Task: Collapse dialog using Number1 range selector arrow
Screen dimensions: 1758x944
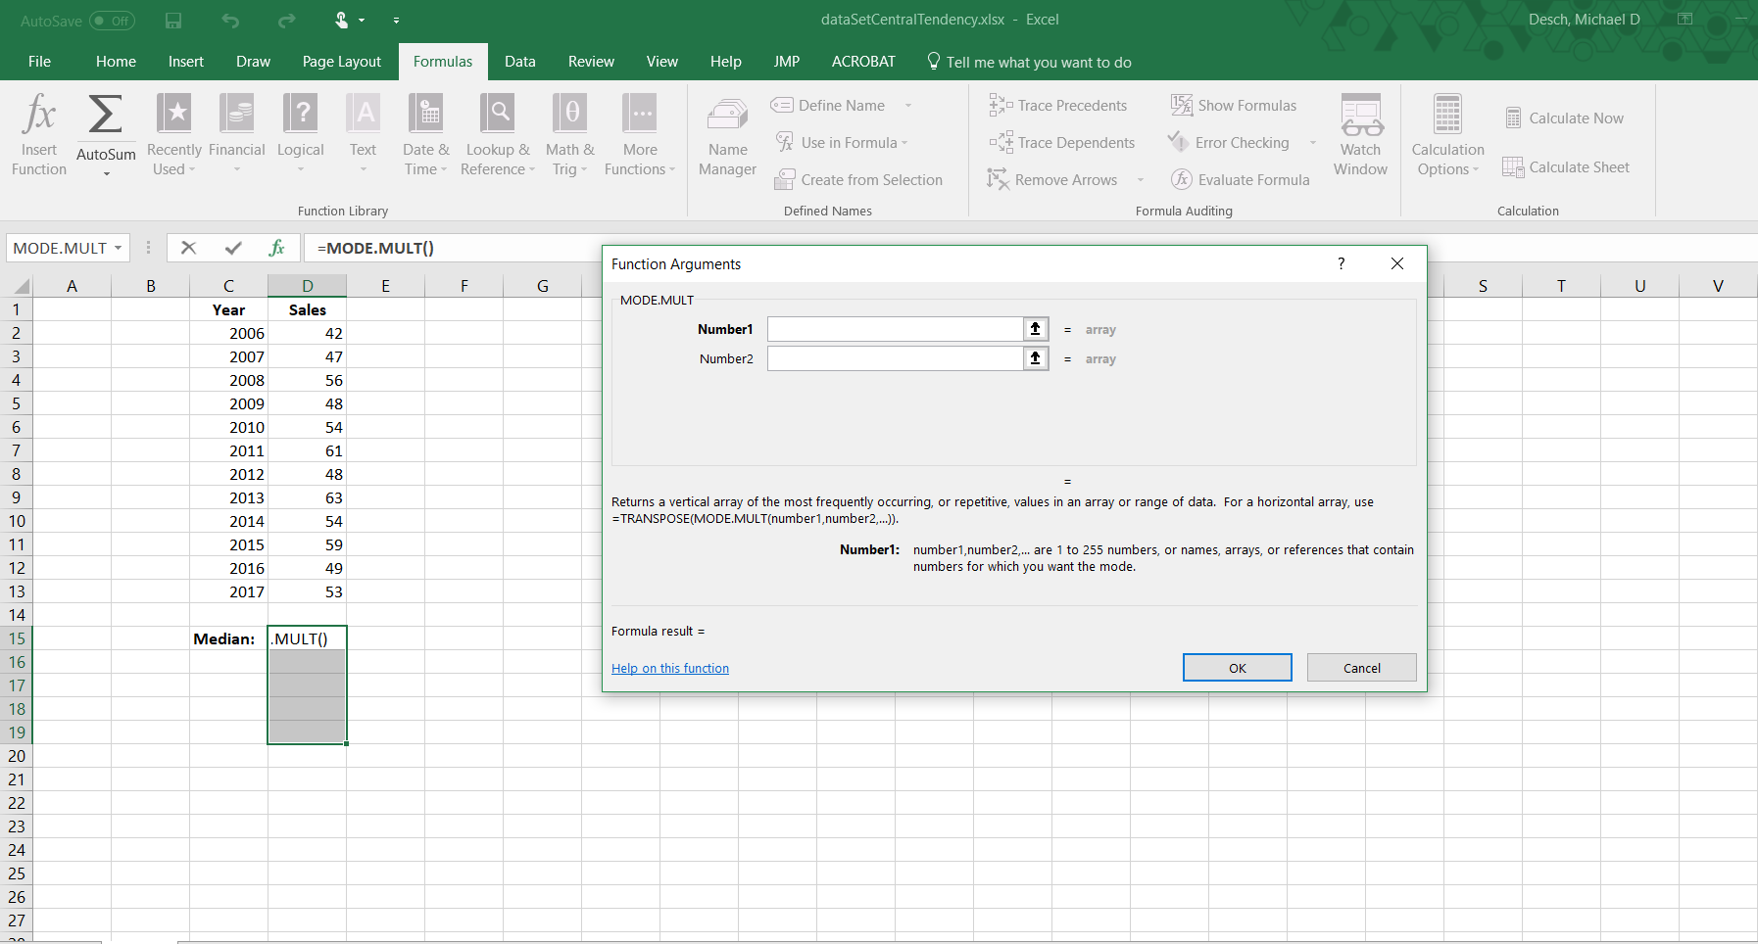Action: click(1036, 330)
